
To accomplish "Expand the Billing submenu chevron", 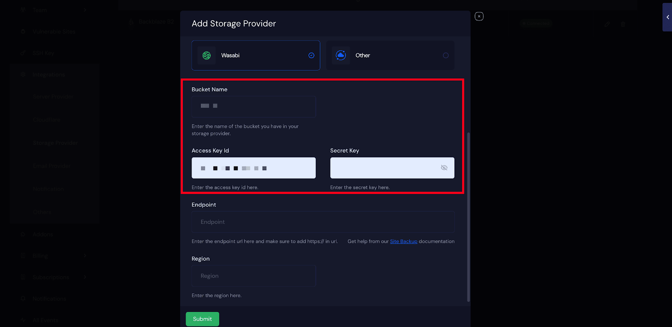I will click(85, 256).
